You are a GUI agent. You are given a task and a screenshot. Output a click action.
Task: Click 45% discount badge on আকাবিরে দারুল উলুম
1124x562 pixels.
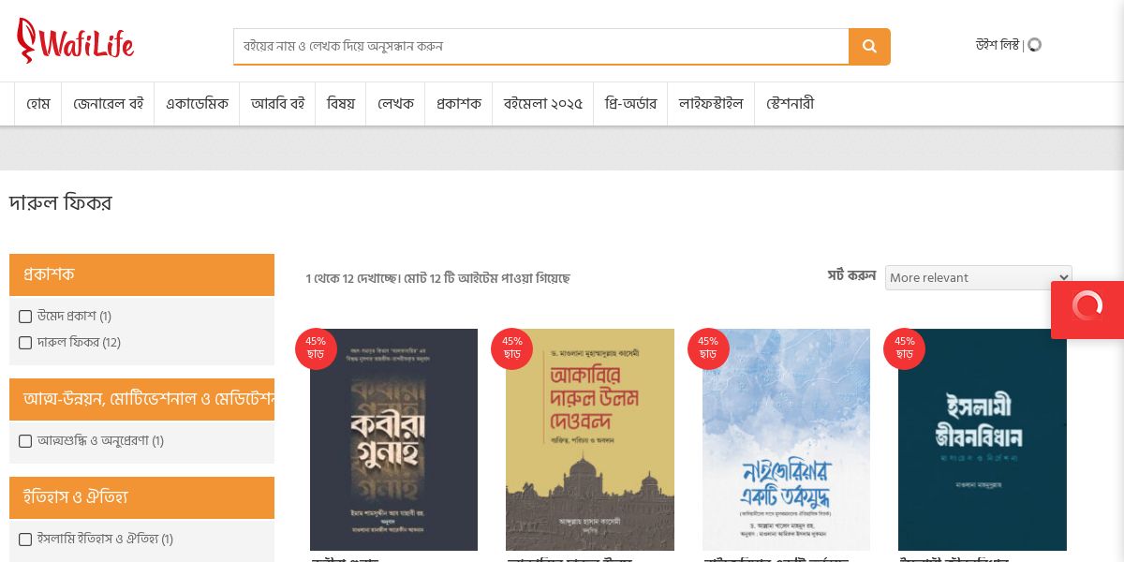(511, 348)
